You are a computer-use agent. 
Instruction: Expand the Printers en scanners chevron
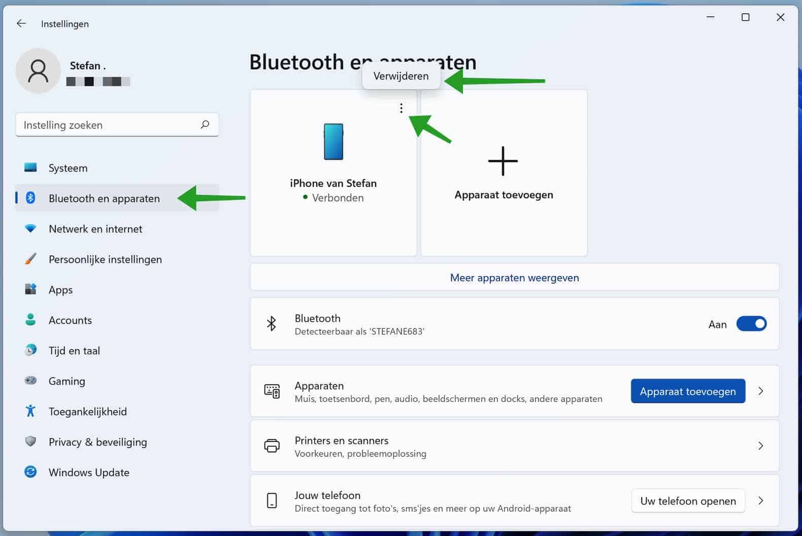[760, 446]
